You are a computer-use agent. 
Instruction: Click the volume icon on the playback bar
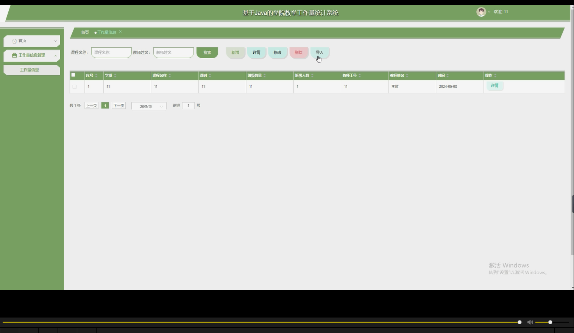point(530,322)
